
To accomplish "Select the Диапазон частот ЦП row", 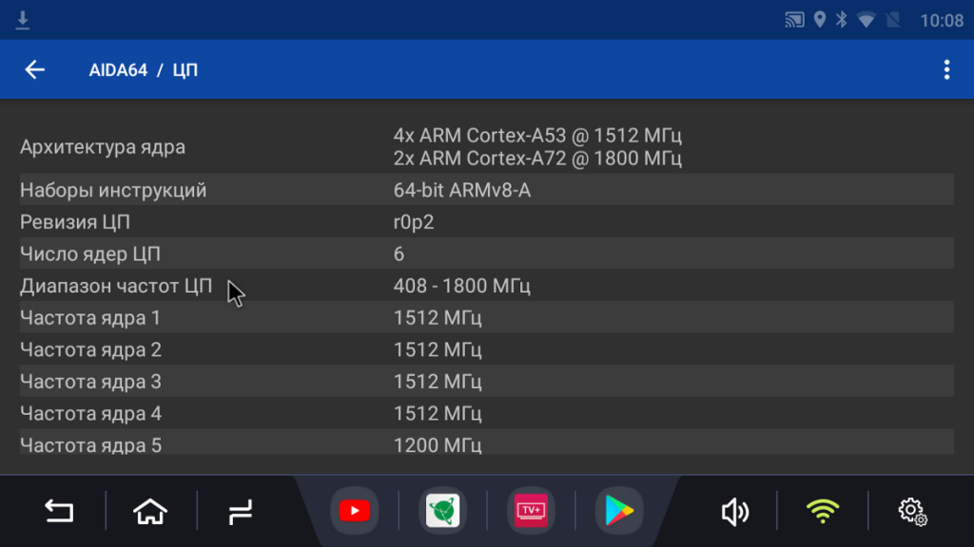I will [x=486, y=286].
